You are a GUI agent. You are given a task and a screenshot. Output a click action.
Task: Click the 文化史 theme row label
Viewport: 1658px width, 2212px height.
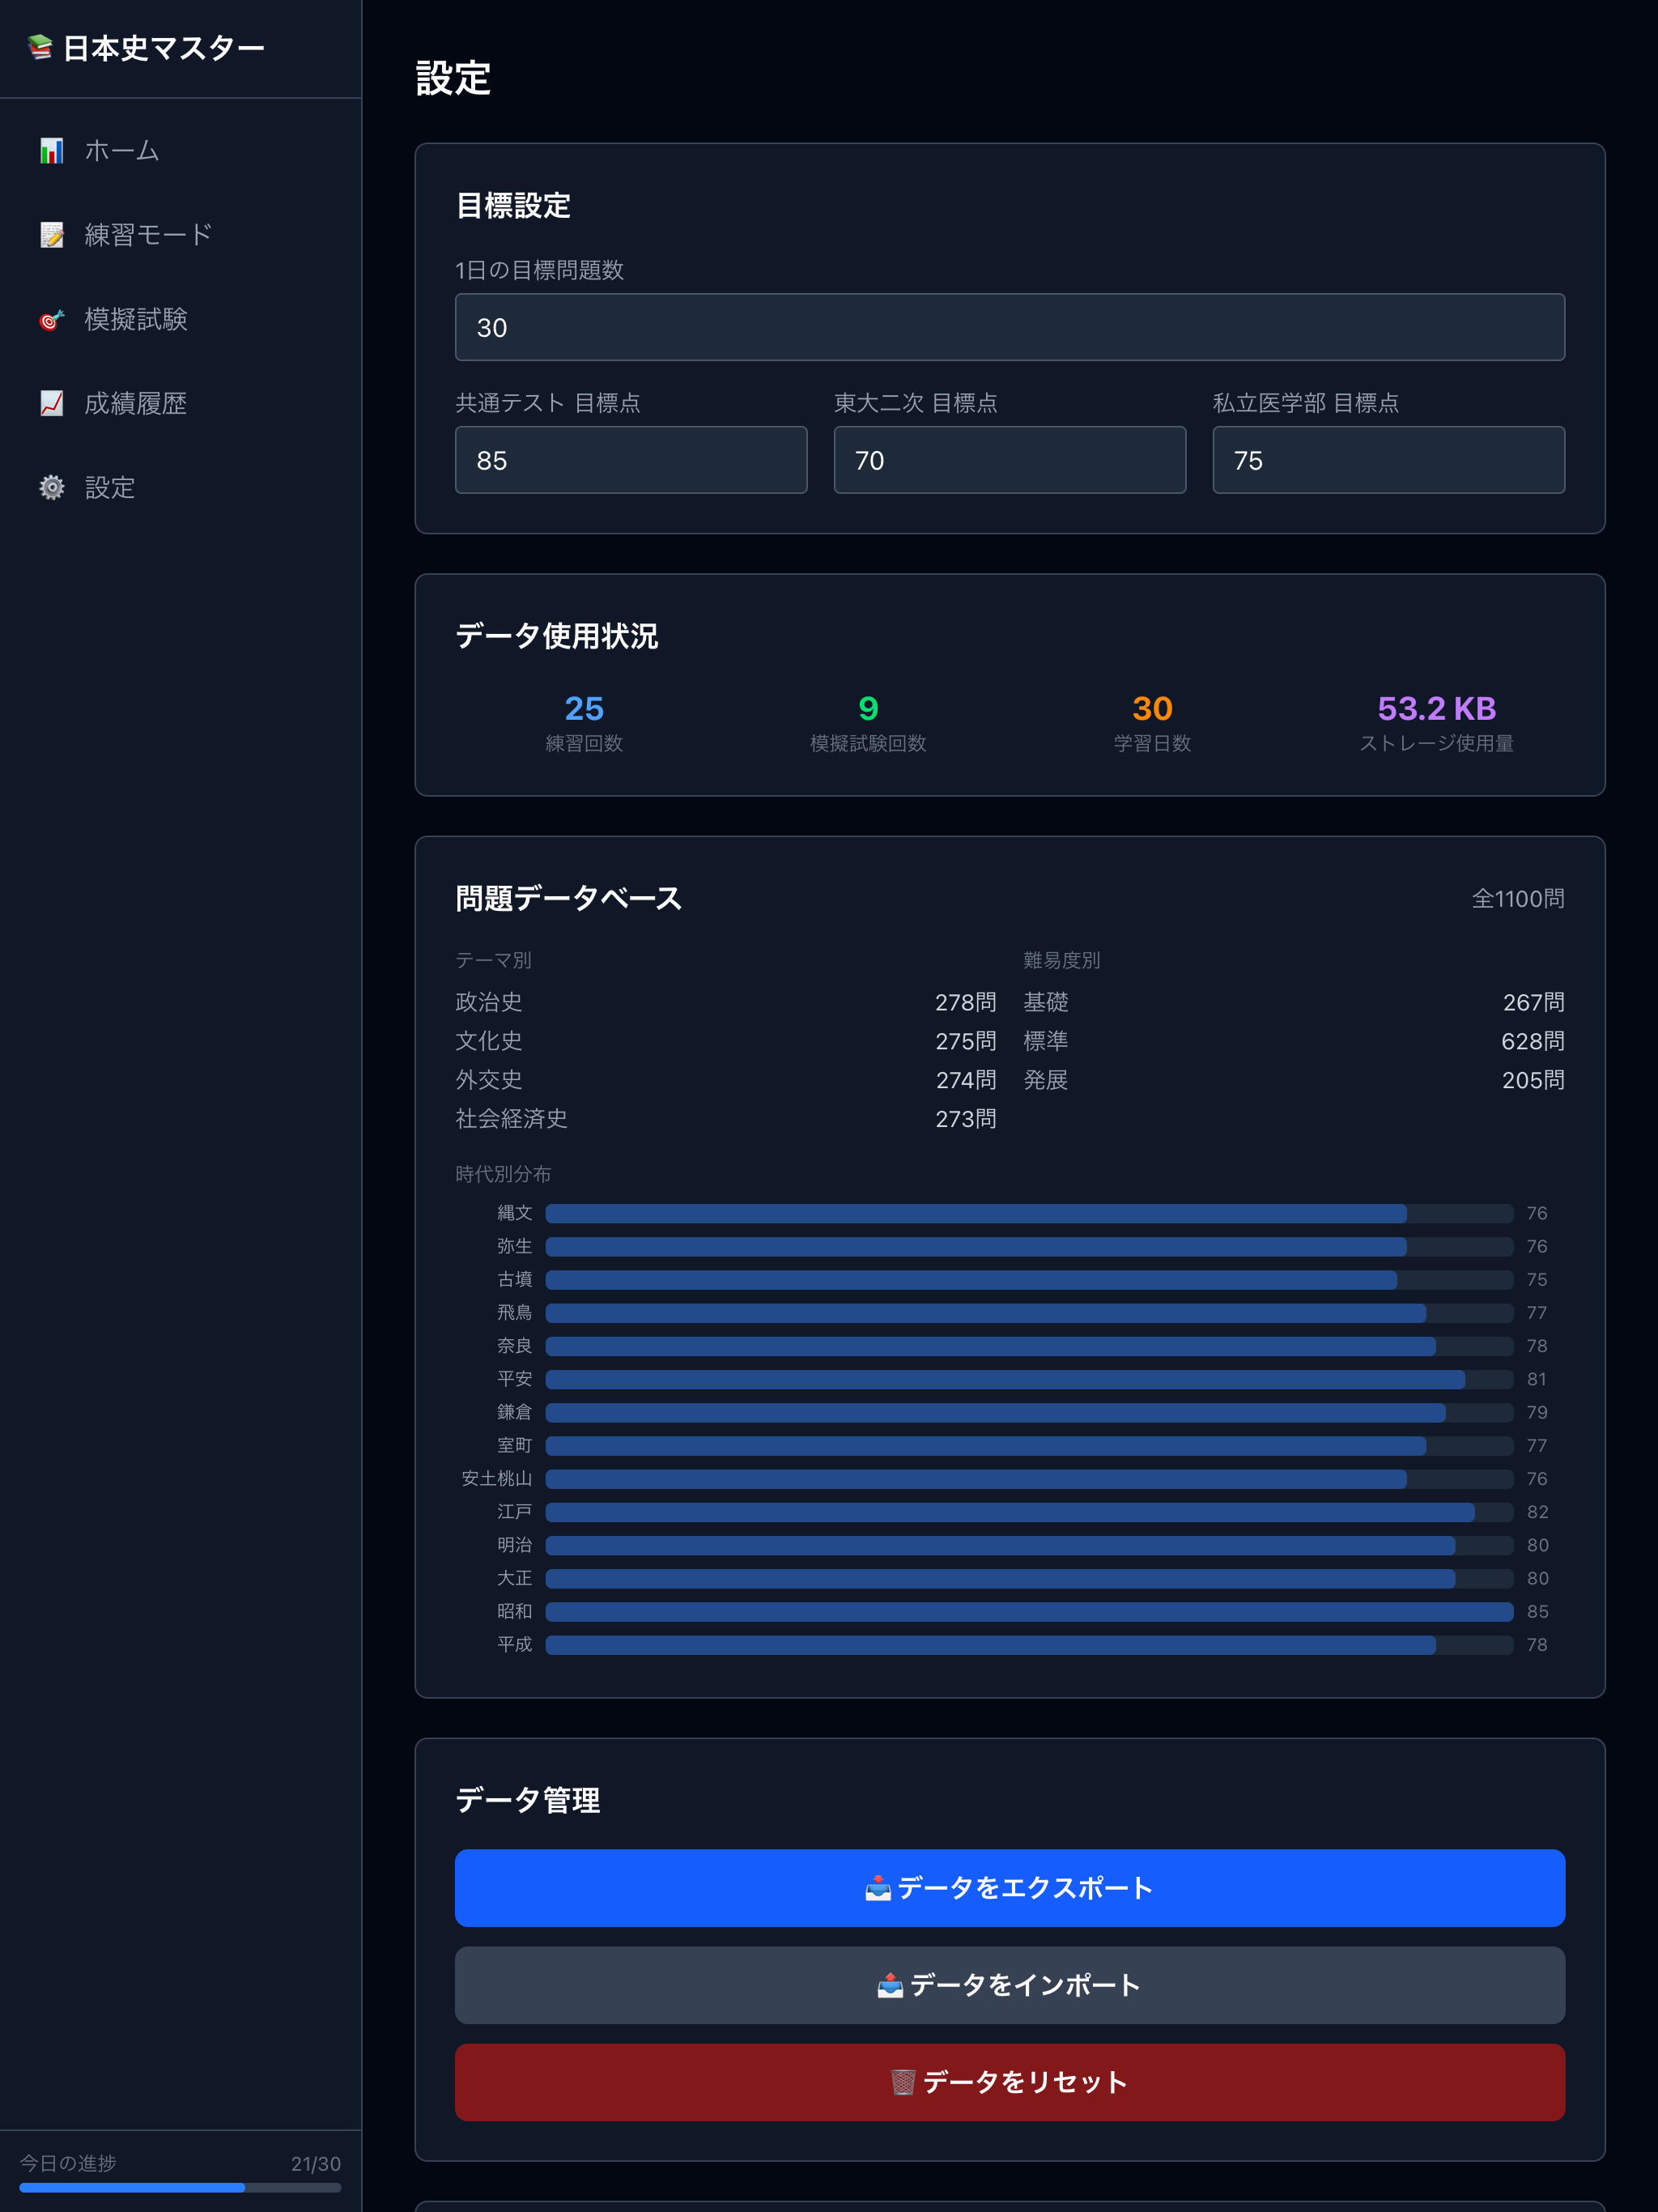pyautogui.click(x=489, y=1041)
